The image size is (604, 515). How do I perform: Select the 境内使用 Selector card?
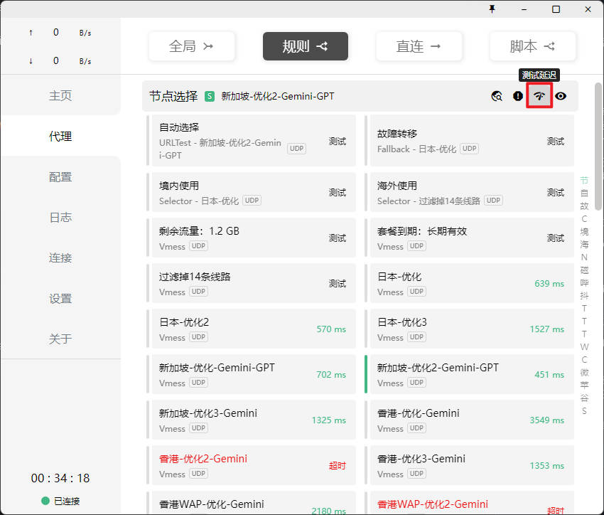pyautogui.click(x=251, y=192)
